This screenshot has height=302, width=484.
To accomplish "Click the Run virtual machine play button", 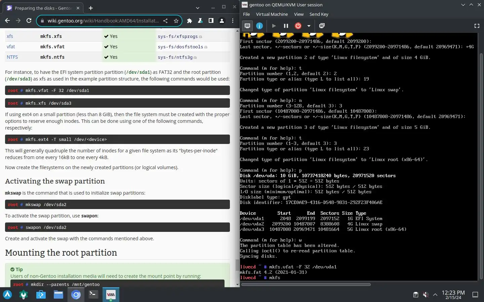I will pos(274,26).
